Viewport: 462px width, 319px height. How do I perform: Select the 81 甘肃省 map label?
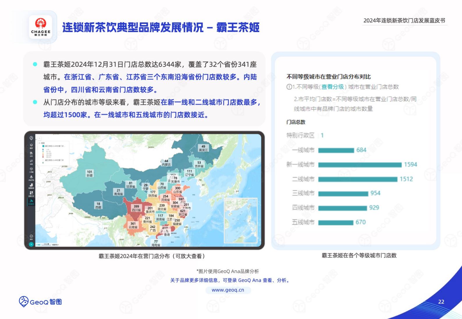(x=131, y=185)
